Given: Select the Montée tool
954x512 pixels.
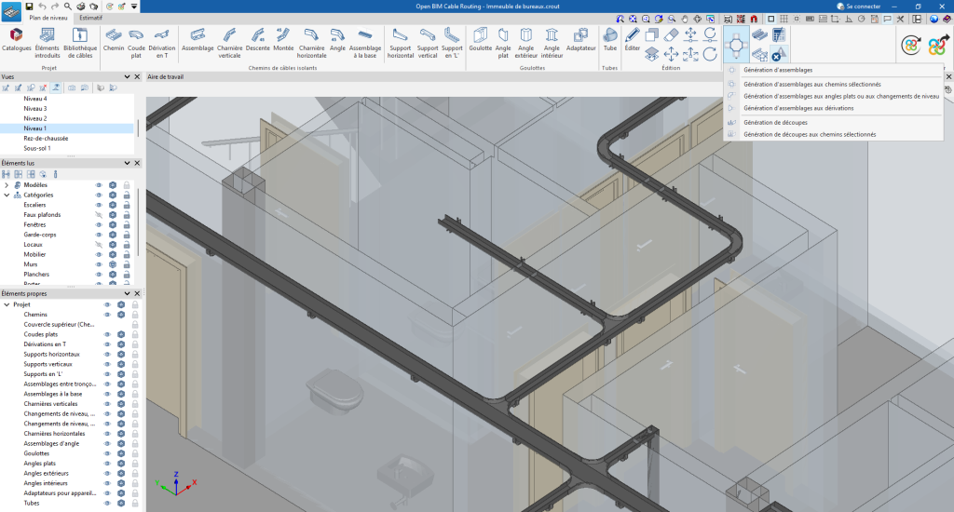Looking at the screenshot, I should tap(283, 41).
